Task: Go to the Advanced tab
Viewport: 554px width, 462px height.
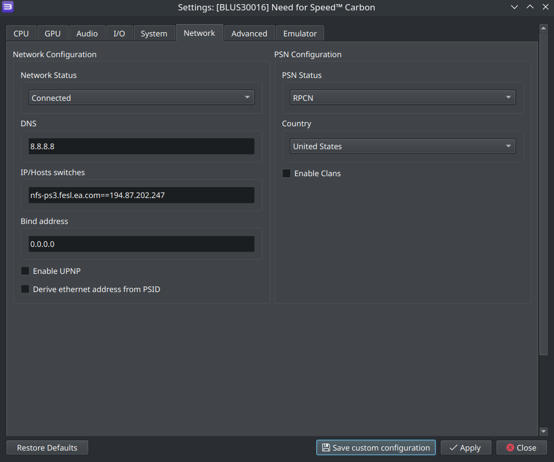Action: (249, 34)
